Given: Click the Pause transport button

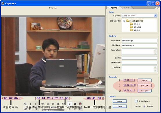Looking at the screenshot, I should (x=70, y=104).
